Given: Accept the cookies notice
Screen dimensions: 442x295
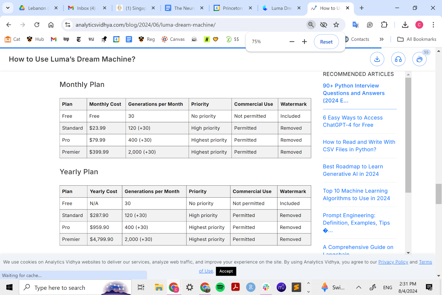Looking at the screenshot, I should [x=226, y=271].
